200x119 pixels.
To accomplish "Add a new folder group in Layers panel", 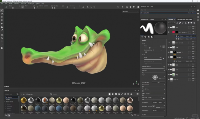I will [x=191, y=23].
